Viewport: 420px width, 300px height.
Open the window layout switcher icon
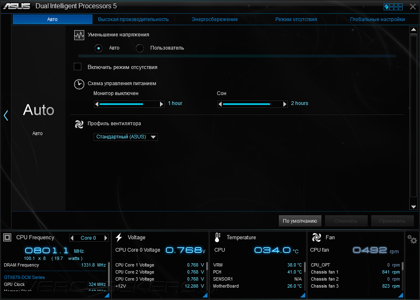393,7
